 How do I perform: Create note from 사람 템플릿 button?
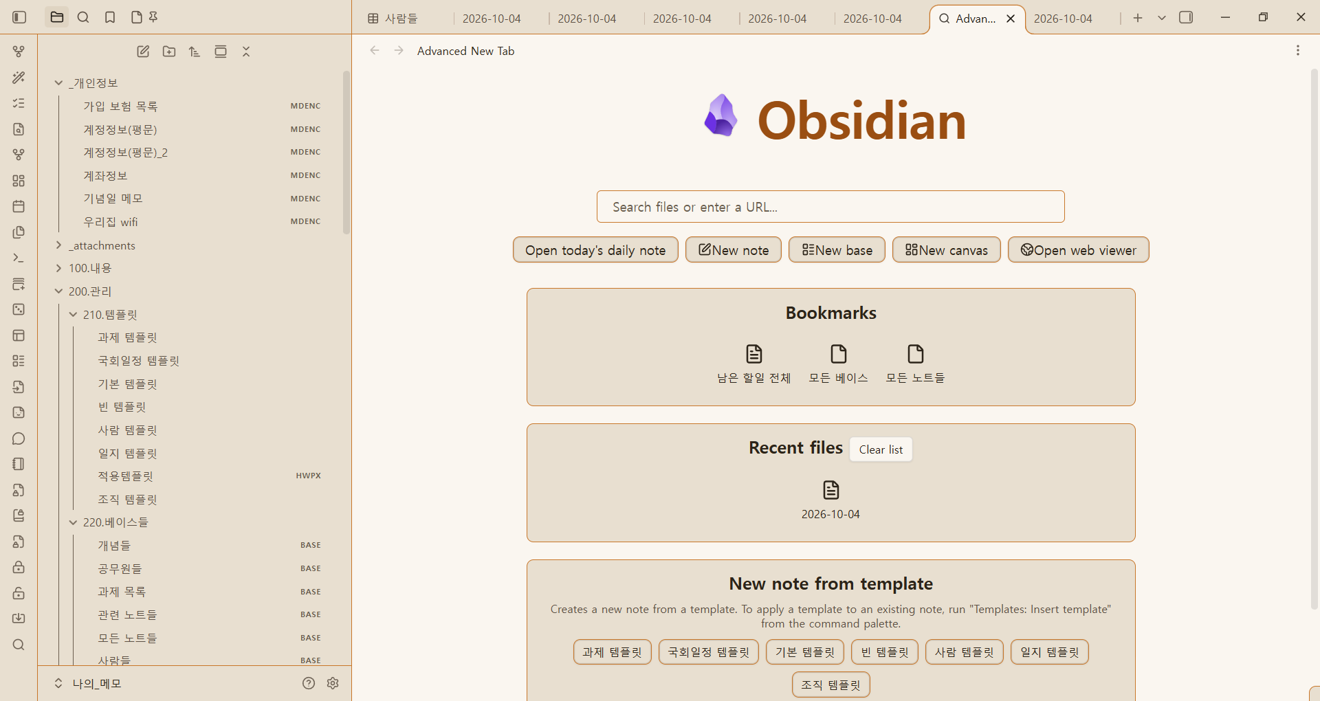(965, 652)
